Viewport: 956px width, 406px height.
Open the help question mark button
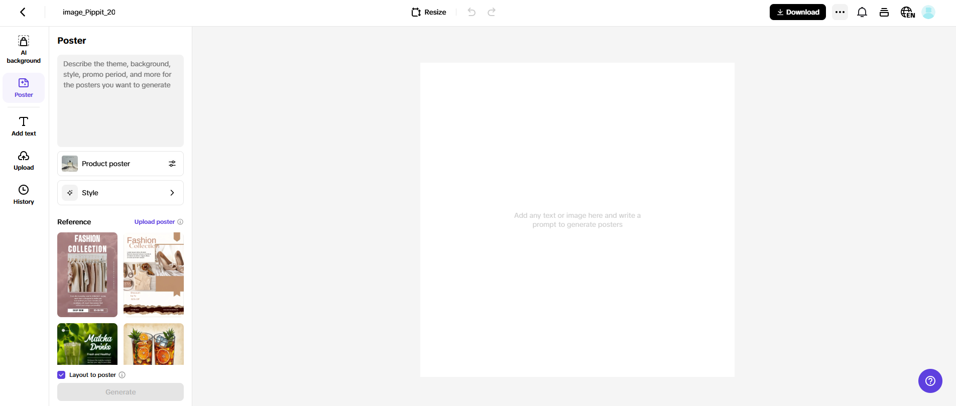pos(930,381)
